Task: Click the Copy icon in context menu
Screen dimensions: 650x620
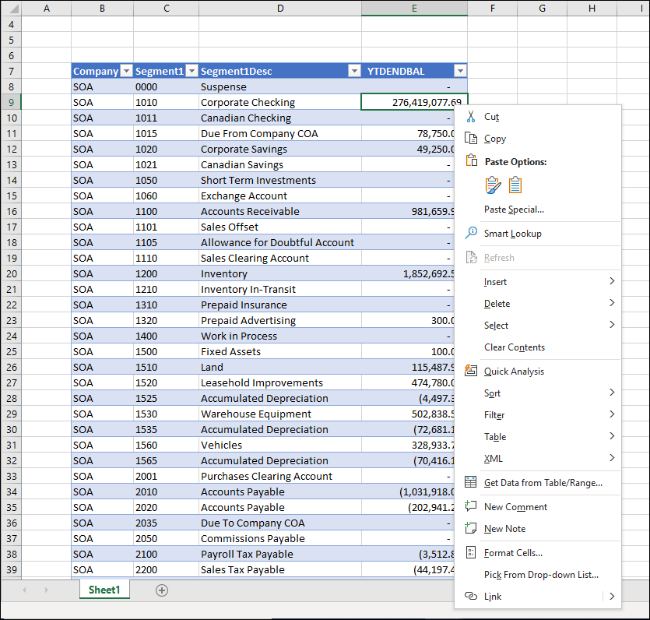Action: (471, 138)
